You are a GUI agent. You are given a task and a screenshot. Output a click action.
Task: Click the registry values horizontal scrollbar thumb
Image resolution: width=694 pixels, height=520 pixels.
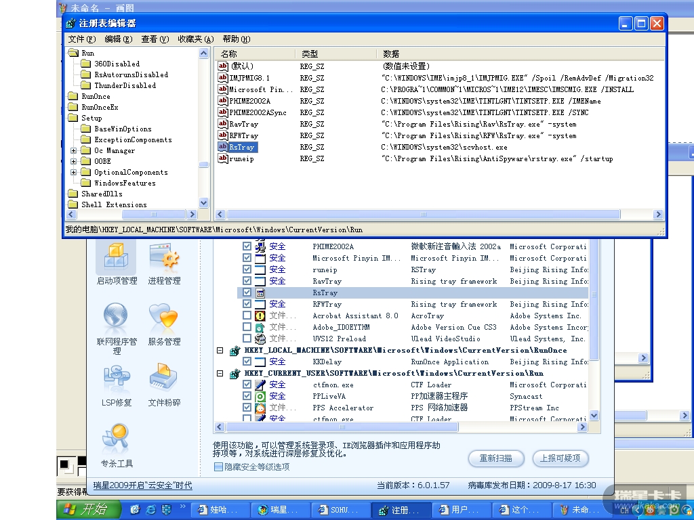point(423,215)
